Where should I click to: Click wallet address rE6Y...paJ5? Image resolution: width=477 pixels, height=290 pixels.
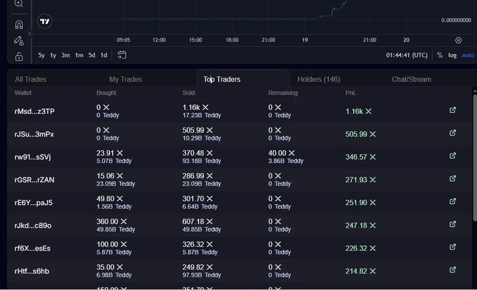pyautogui.click(x=33, y=203)
